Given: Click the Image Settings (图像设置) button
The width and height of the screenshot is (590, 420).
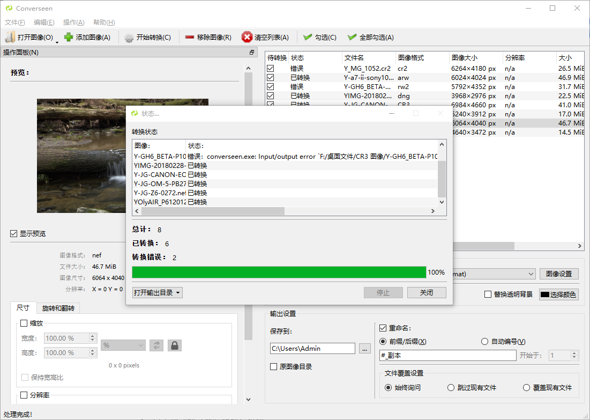Looking at the screenshot, I should tap(559, 274).
